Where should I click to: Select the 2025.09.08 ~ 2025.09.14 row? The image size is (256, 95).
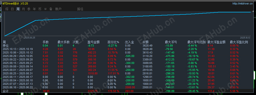[128, 66]
